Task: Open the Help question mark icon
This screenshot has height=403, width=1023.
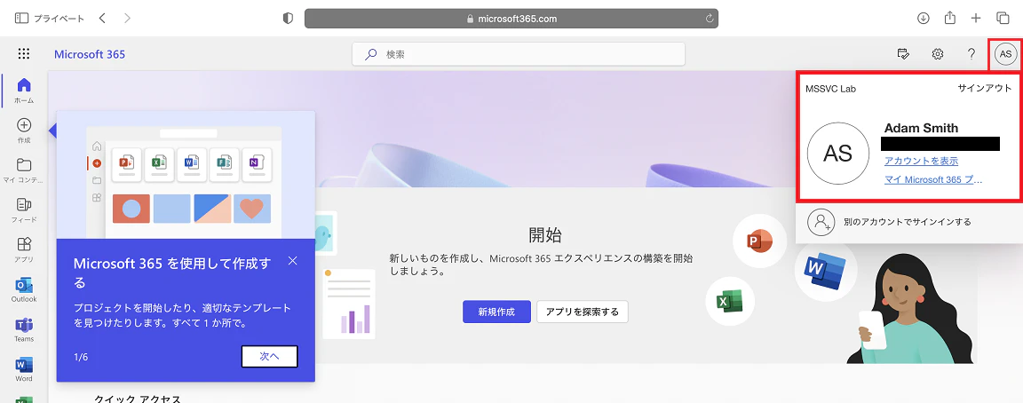Action: point(971,54)
